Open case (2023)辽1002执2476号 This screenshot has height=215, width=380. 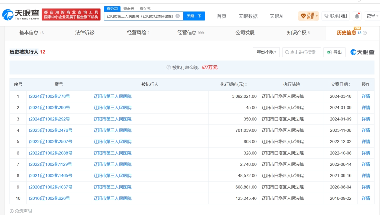50,130
